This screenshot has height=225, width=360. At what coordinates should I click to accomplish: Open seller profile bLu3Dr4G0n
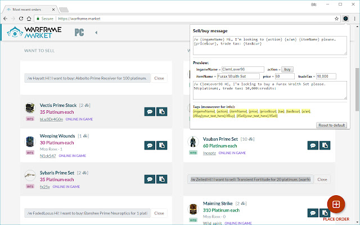pyautogui.click(x=51, y=119)
